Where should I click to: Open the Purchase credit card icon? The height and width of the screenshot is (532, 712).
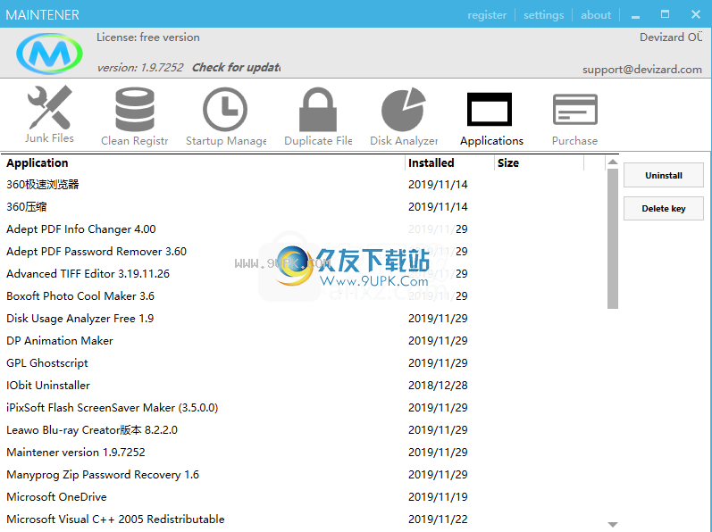[574, 109]
